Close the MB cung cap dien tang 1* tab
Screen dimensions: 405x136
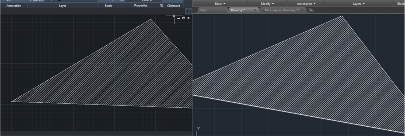click(x=302, y=10)
